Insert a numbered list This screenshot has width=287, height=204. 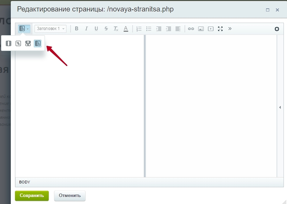point(139,29)
